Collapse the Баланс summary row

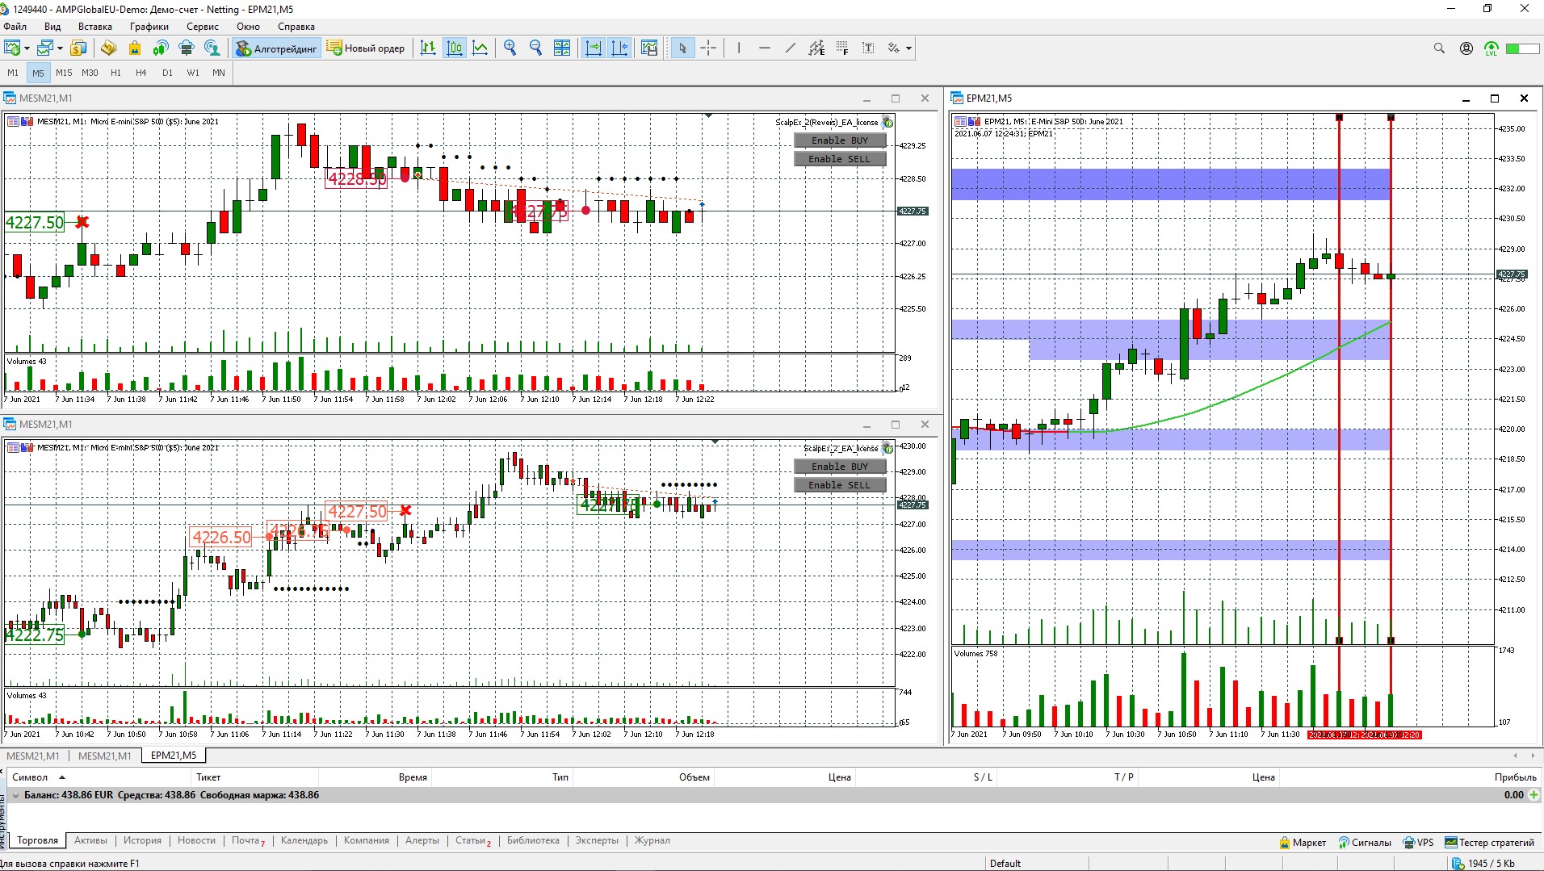pos(15,795)
